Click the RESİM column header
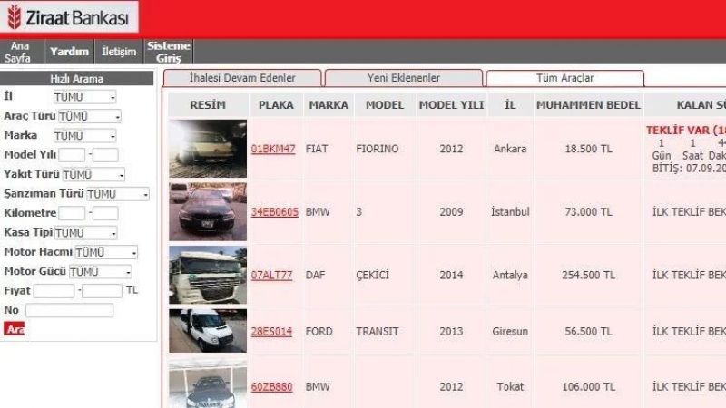This screenshot has height=408, width=726. (x=208, y=105)
